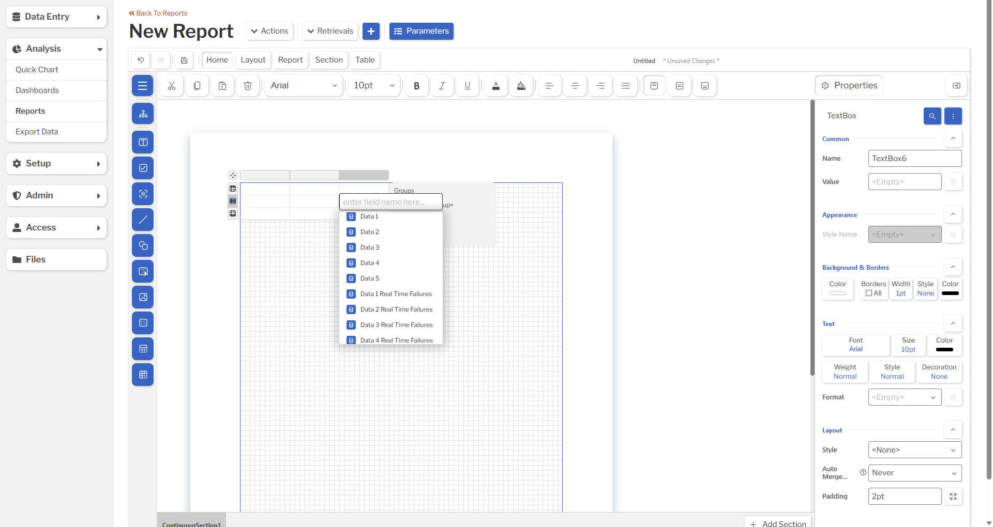This screenshot has height=527, width=993.
Task: Collapse the Common properties section
Action: [953, 138]
